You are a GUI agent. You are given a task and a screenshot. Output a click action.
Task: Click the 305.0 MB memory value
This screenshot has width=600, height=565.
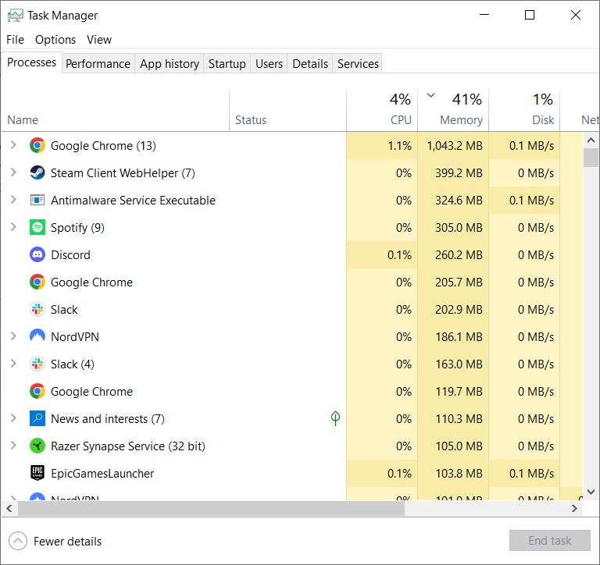point(459,228)
